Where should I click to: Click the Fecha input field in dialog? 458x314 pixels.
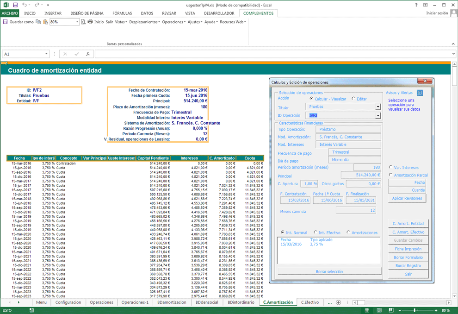click(407, 182)
